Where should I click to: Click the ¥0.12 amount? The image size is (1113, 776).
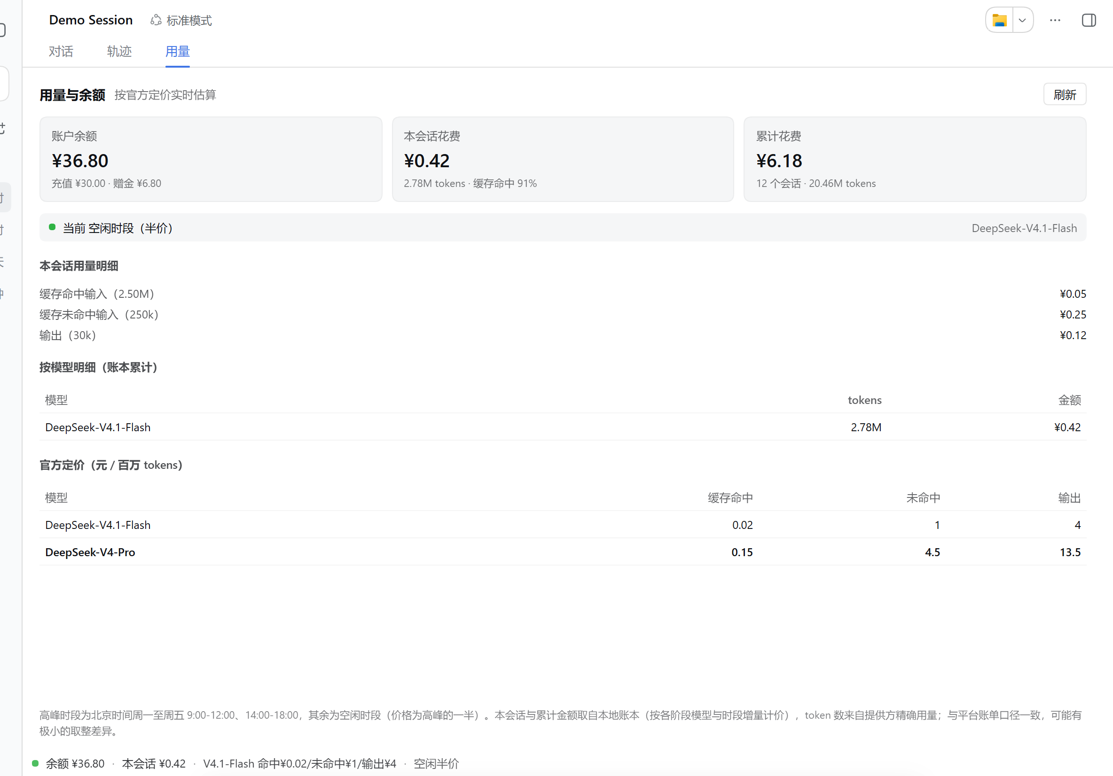pos(1073,336)
